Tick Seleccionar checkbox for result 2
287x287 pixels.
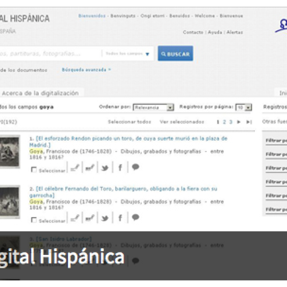34,220
